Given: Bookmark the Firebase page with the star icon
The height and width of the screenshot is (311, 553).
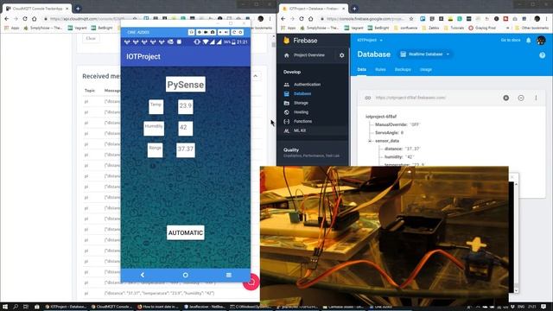Looking at the screenshot, I should [411, 19].
